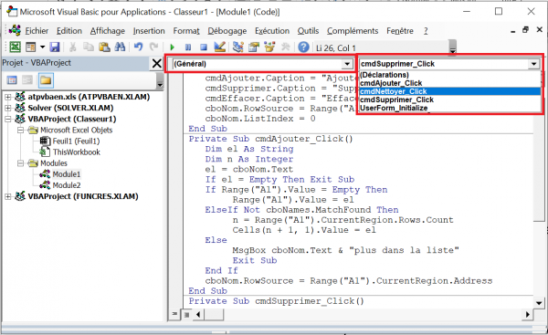Image resolution: width=548 pixels, height=335 pixels.
Task: Run the macro with the green play icon
Action: [x=172, y=47]
